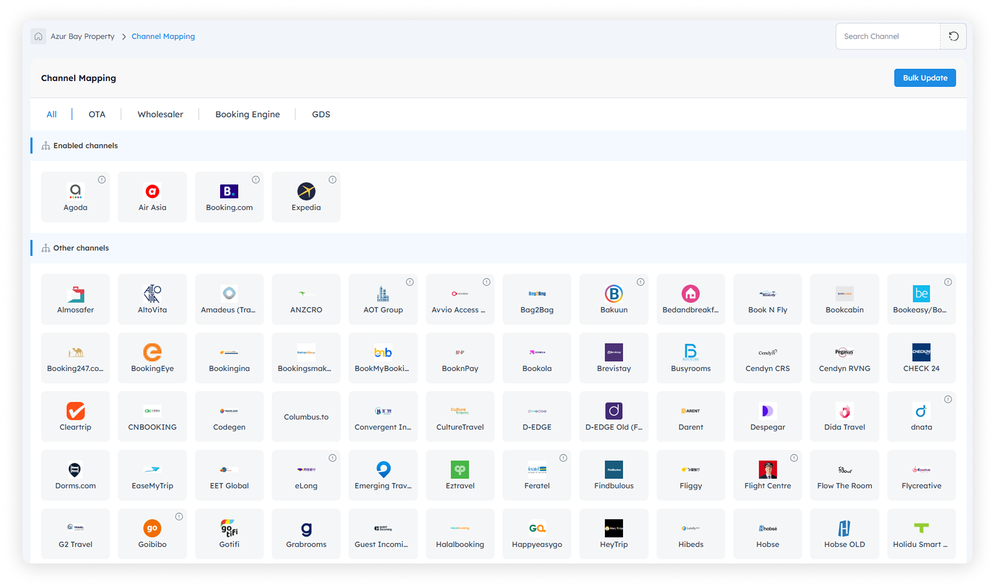This screenshot has height=588, width=995.
Task: Show info icon on Flight Centre card
Action: click(x=794, y=458)
